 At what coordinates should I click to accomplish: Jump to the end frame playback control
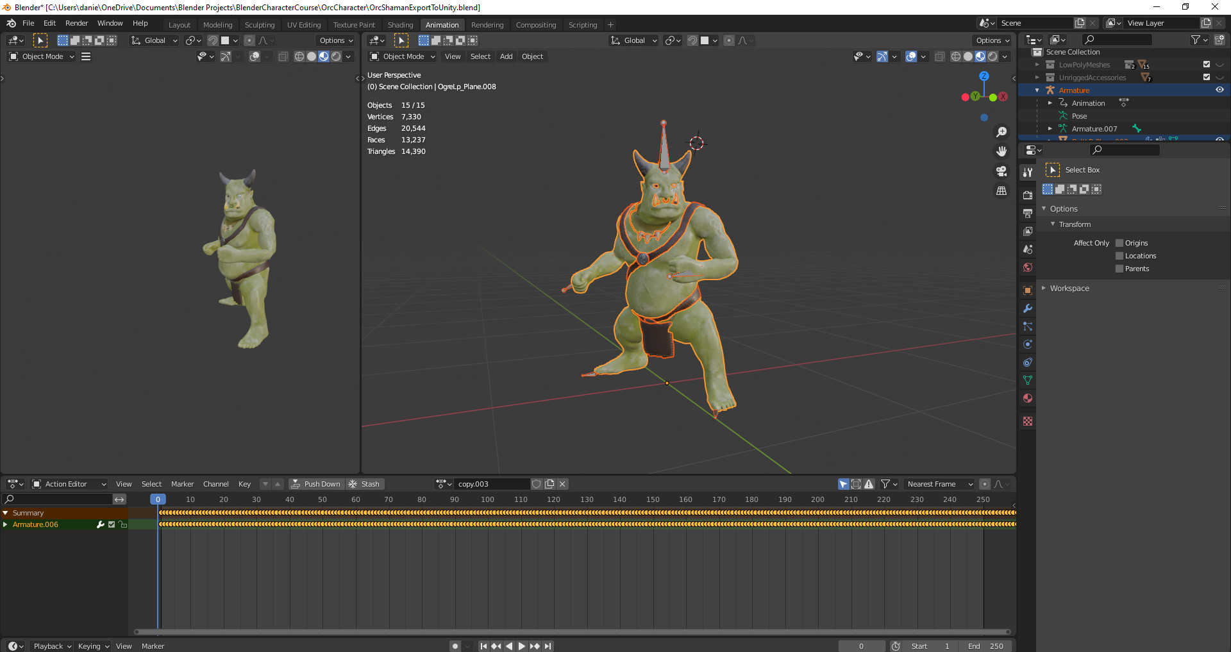(548, 646)
